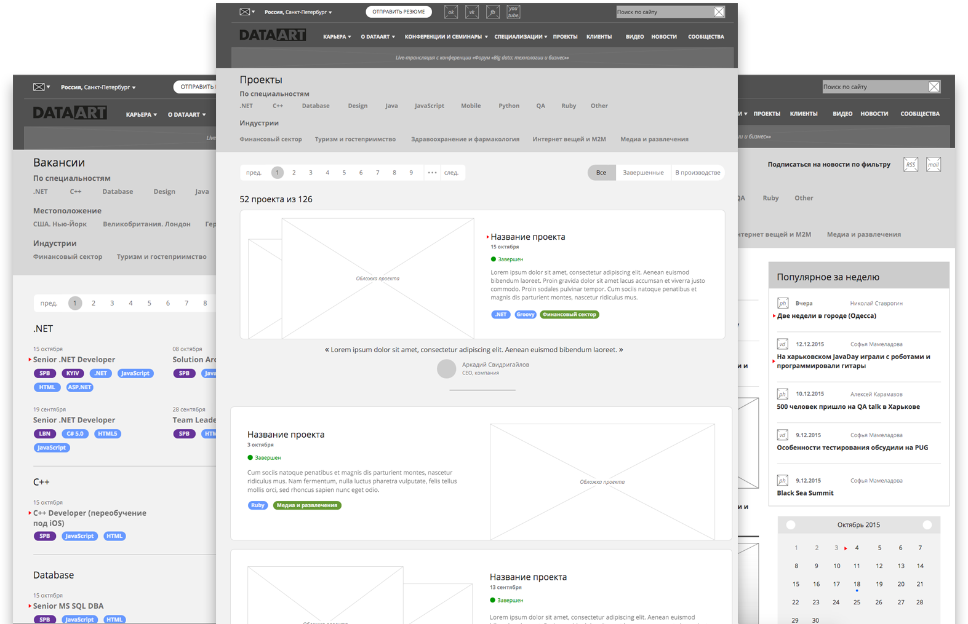The image size is (968, 624).
Task: Open the Facebook (fb) social icon
Action: click(493, 12)
